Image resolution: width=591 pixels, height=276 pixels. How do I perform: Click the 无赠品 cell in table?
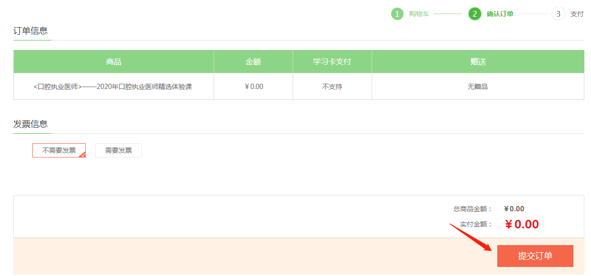478,87
